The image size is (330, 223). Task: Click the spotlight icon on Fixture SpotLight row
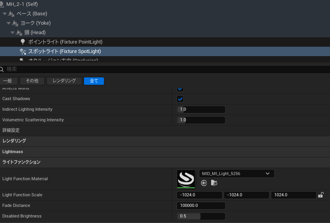pyautogui.click(x=23, y=51)
